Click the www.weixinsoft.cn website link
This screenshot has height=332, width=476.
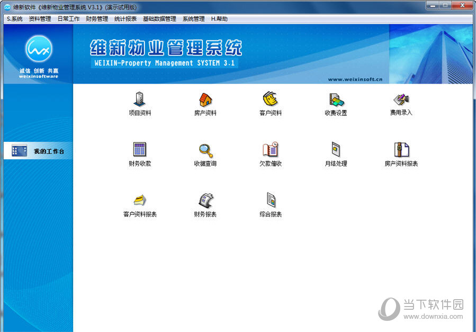(x=355, y=79)
